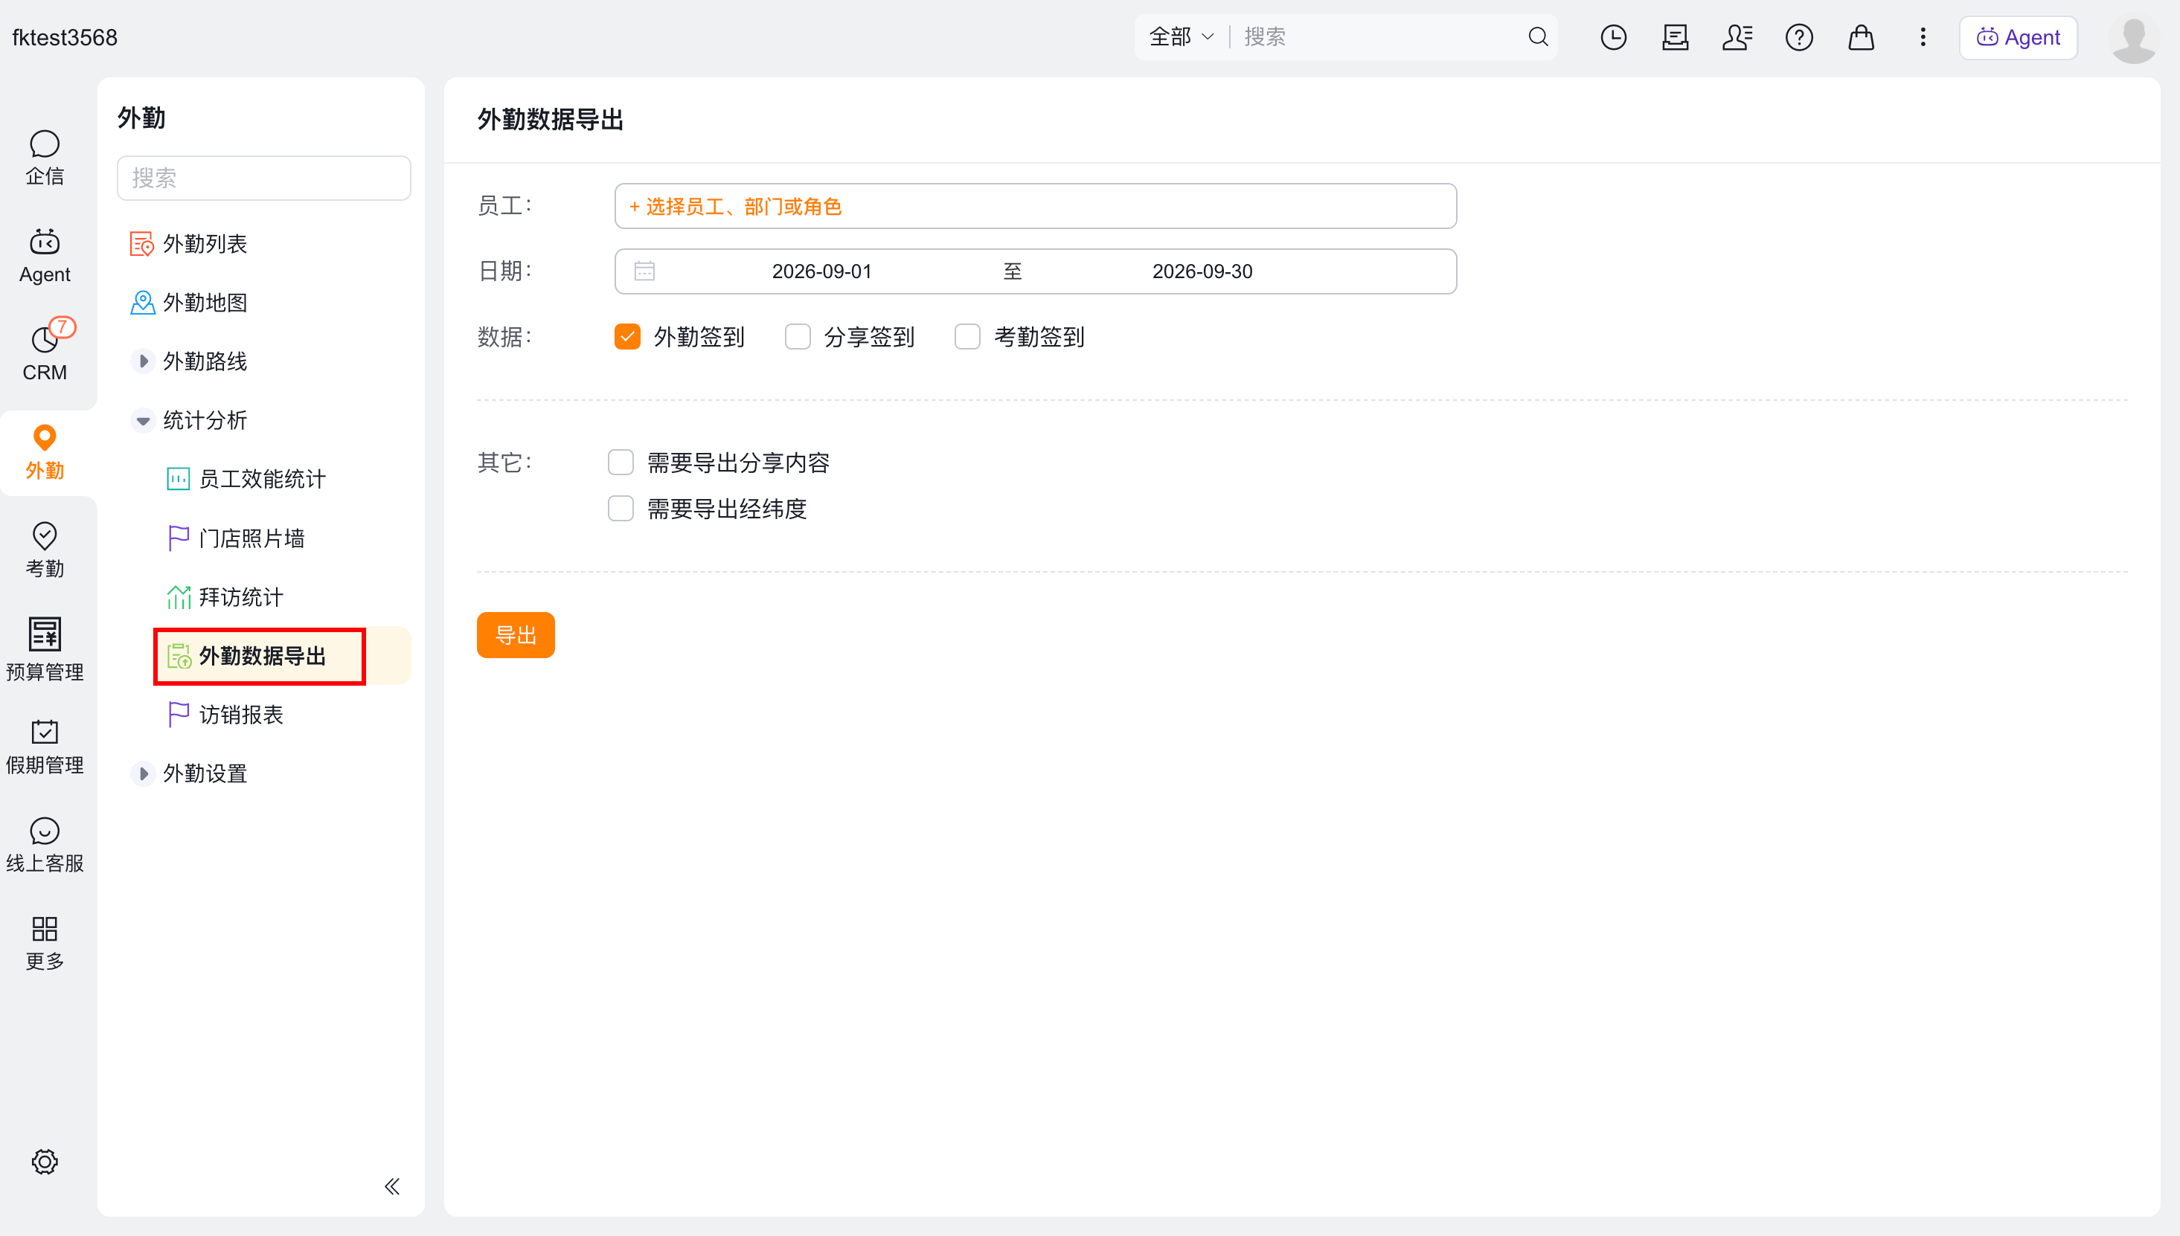2180x1236 pixels.
Task: Click the Agent button in top bar
Action: [2019, 36]
